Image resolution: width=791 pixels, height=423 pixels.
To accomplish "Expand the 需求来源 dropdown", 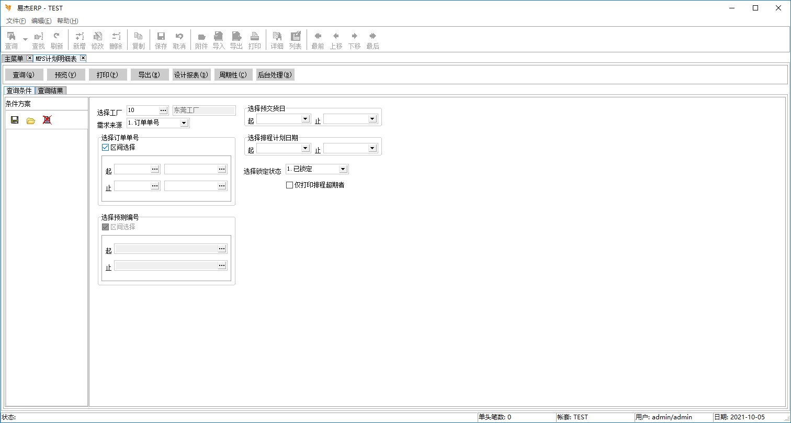I will pyautogui.click(x=184, y=123).
